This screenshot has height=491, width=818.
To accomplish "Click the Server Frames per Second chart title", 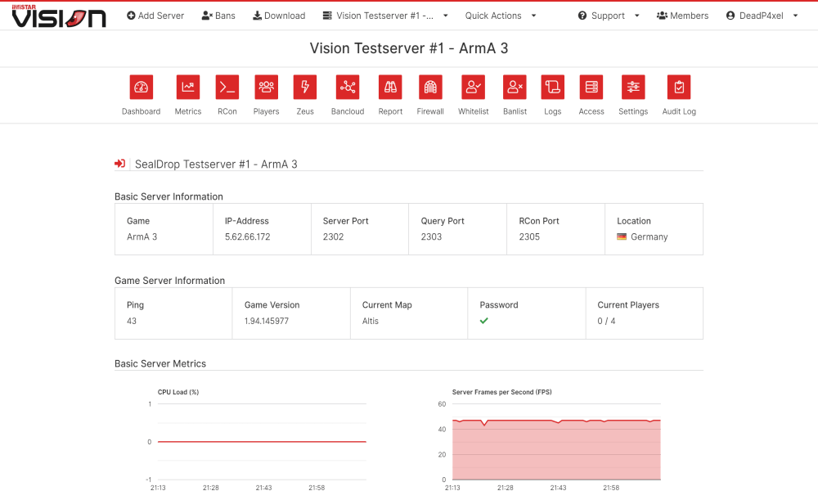I will [502, 392].
